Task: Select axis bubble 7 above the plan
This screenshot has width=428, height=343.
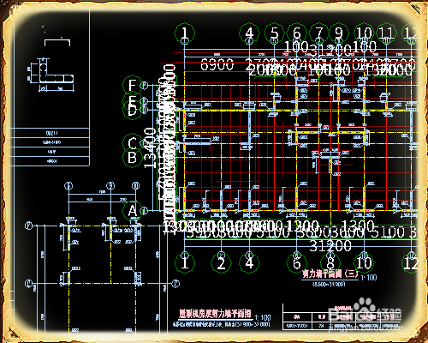Action: pos(319,33)
